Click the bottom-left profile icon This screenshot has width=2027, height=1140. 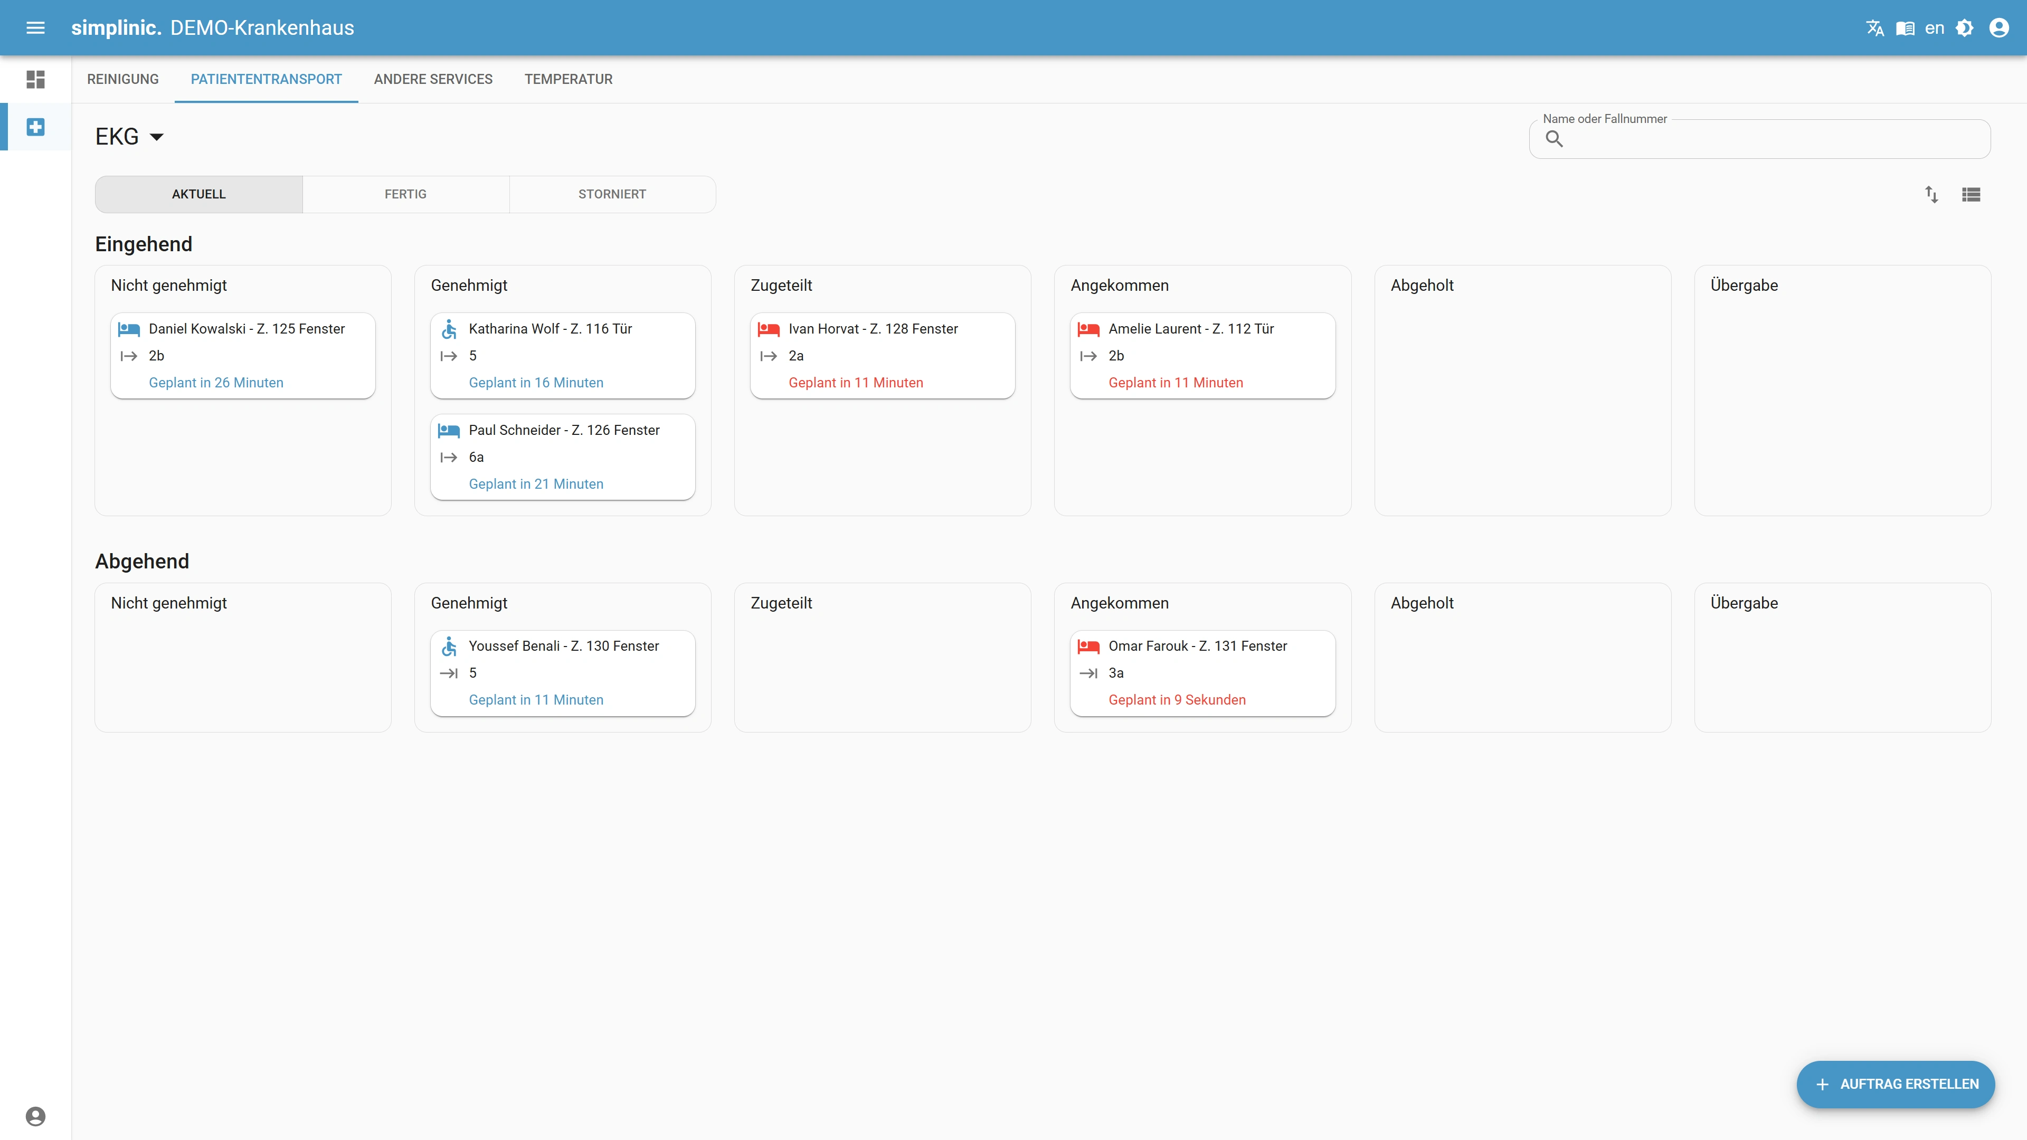(x=35, y=1116)
